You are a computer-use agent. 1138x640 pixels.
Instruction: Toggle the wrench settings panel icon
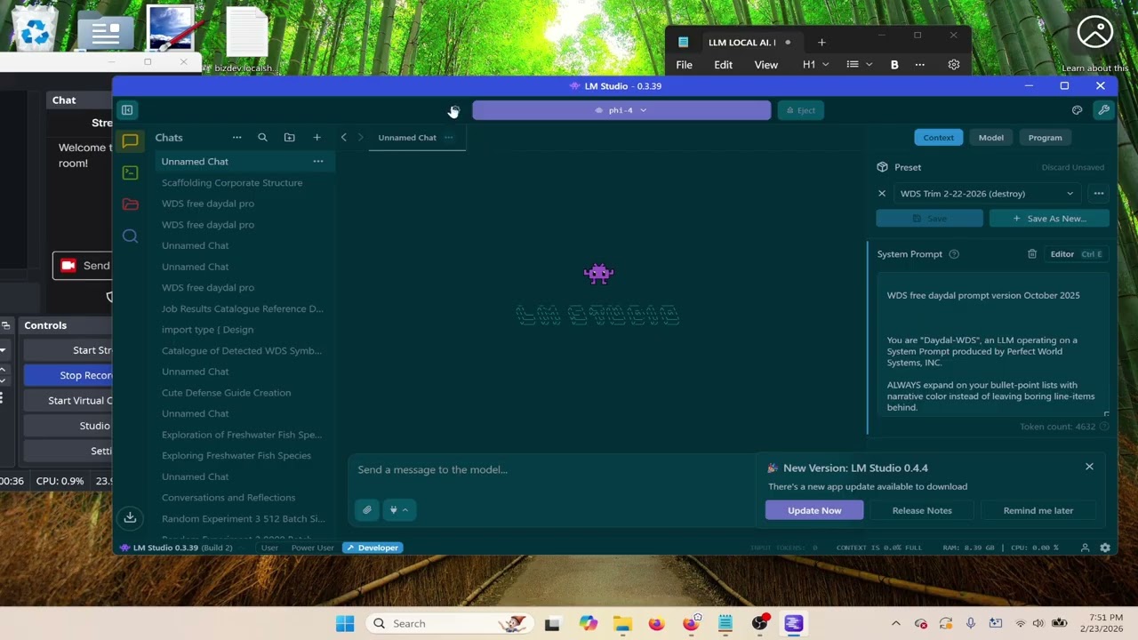point(1103,110)
